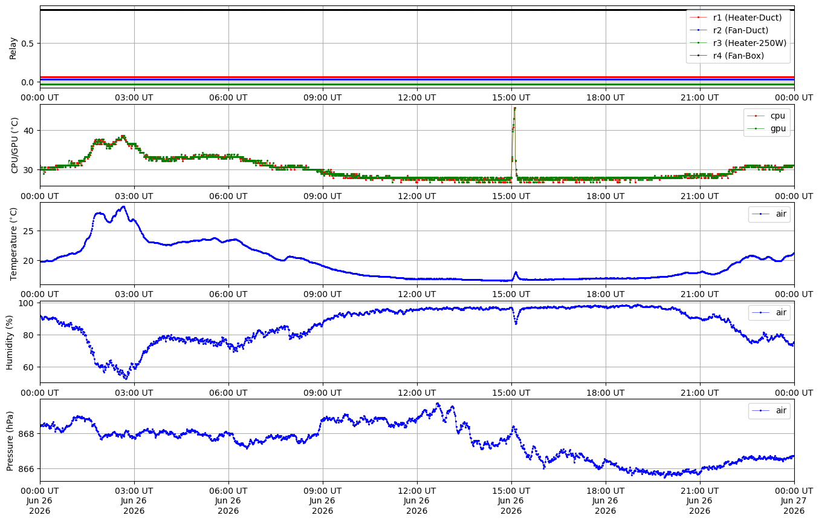Click 09:00 UT under the Temperature plot

[323, 294]
